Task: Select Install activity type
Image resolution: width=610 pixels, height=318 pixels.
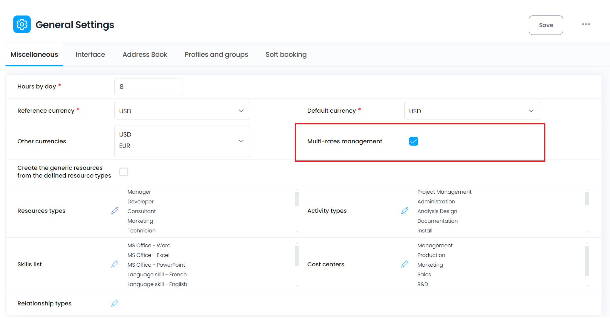Action: (425, 231)
